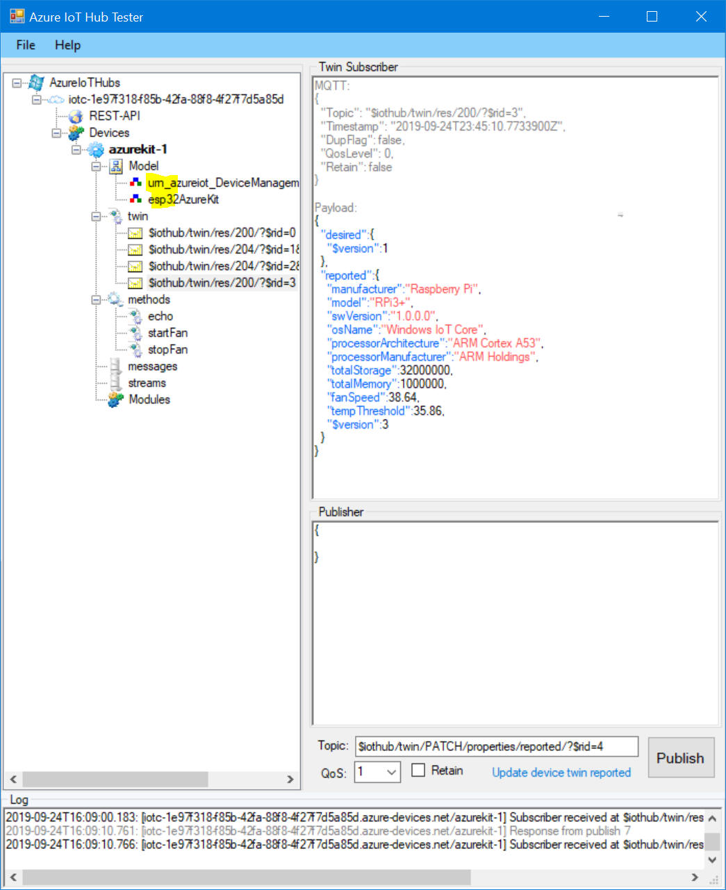Click the messages node icon
The image size is (726, 890).
tap(115, 366)
